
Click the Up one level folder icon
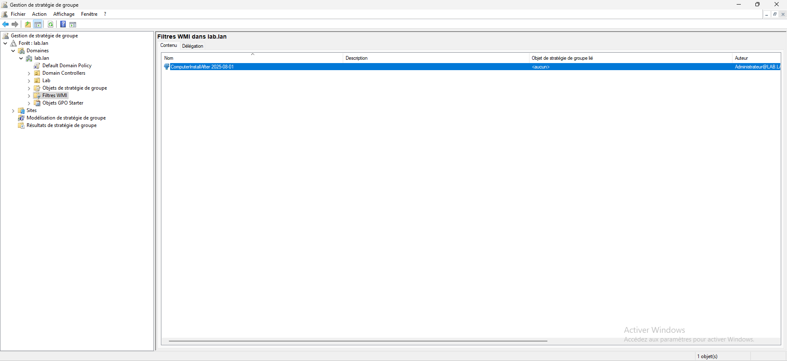click(28, 24)
